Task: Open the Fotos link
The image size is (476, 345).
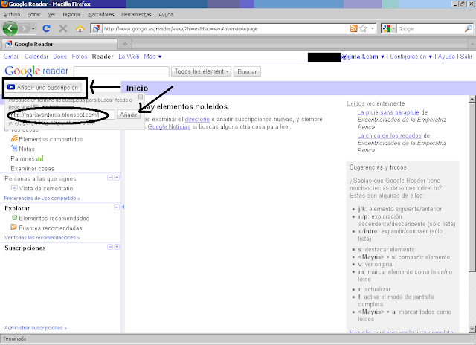Action: 80,57
